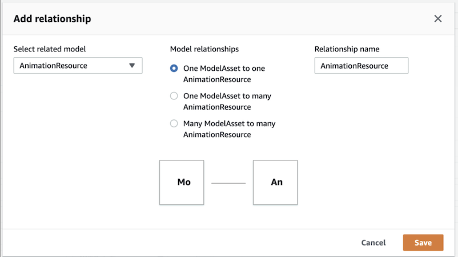The width and height of the screenshot is (458, 257).
Task: Click the Select related model label
Action: (50, 49)
